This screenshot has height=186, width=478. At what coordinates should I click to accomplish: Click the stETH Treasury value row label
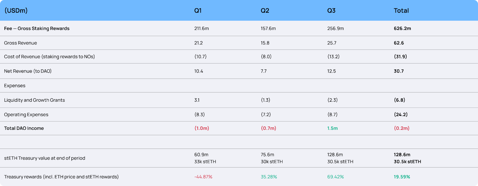[45, 158]
